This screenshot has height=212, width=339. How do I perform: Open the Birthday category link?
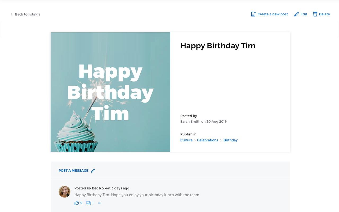pos(231,140)
